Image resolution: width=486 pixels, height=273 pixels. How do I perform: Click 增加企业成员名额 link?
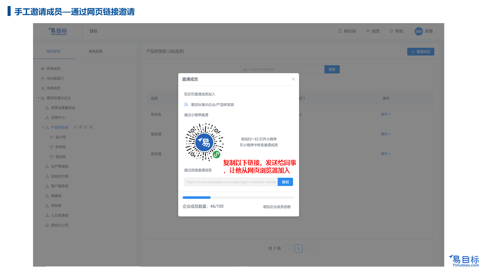coord(277,207)
